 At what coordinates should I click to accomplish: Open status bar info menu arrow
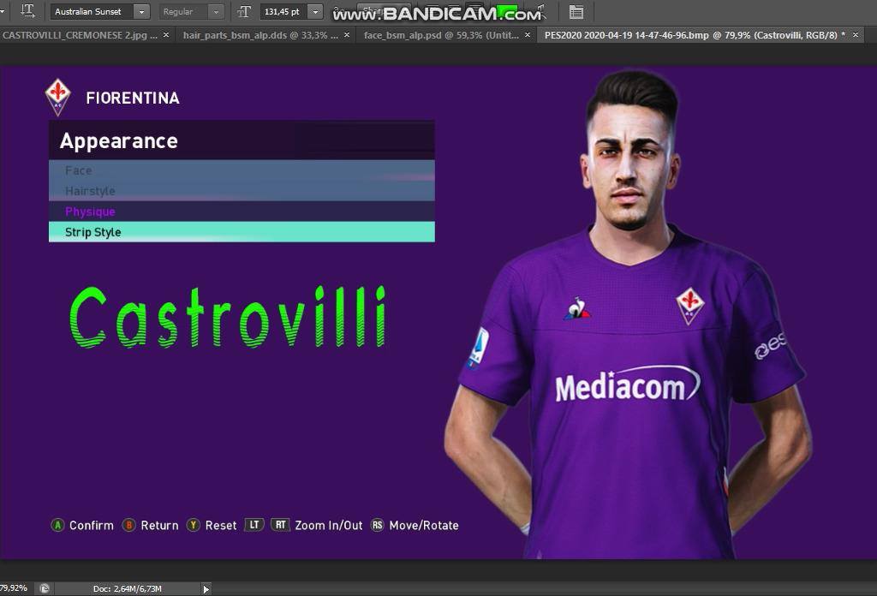[x=206, y=589]
